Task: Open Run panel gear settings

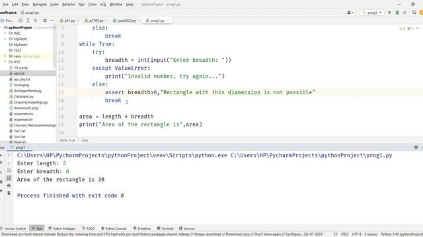Action: point(416,147)
